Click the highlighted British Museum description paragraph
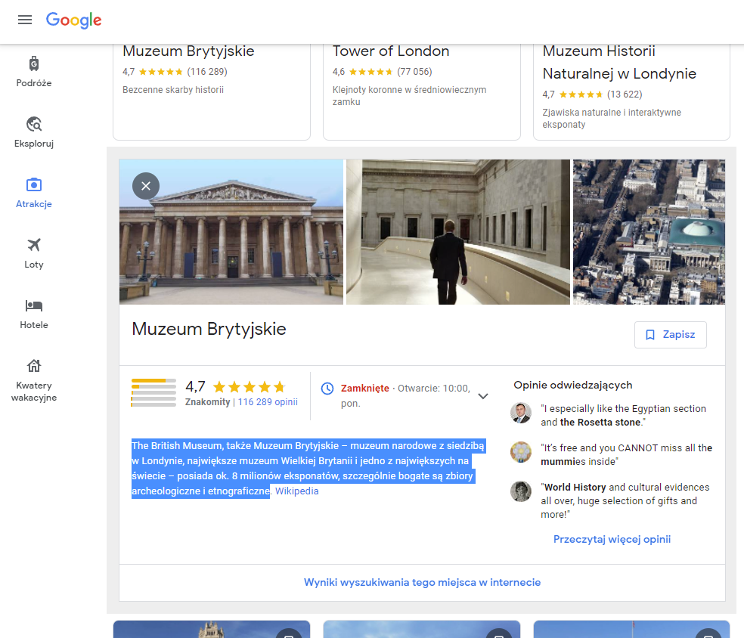The width and height of the screenshot is (744, 638). tap(308, 468)
